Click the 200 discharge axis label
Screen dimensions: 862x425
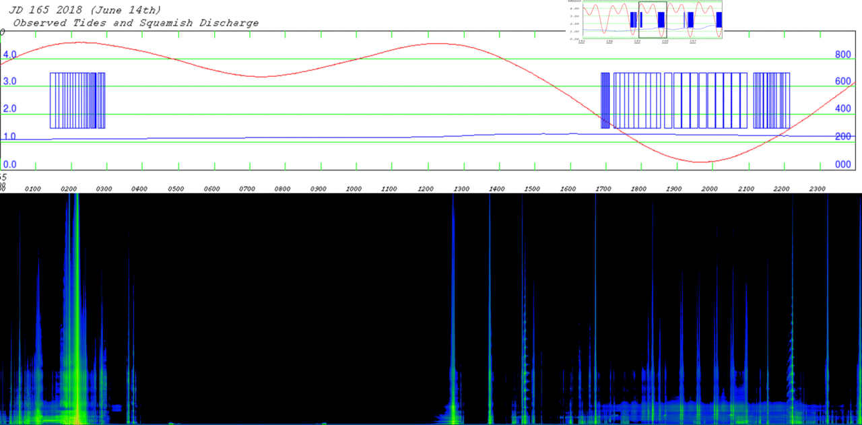[x=843, y=137]
